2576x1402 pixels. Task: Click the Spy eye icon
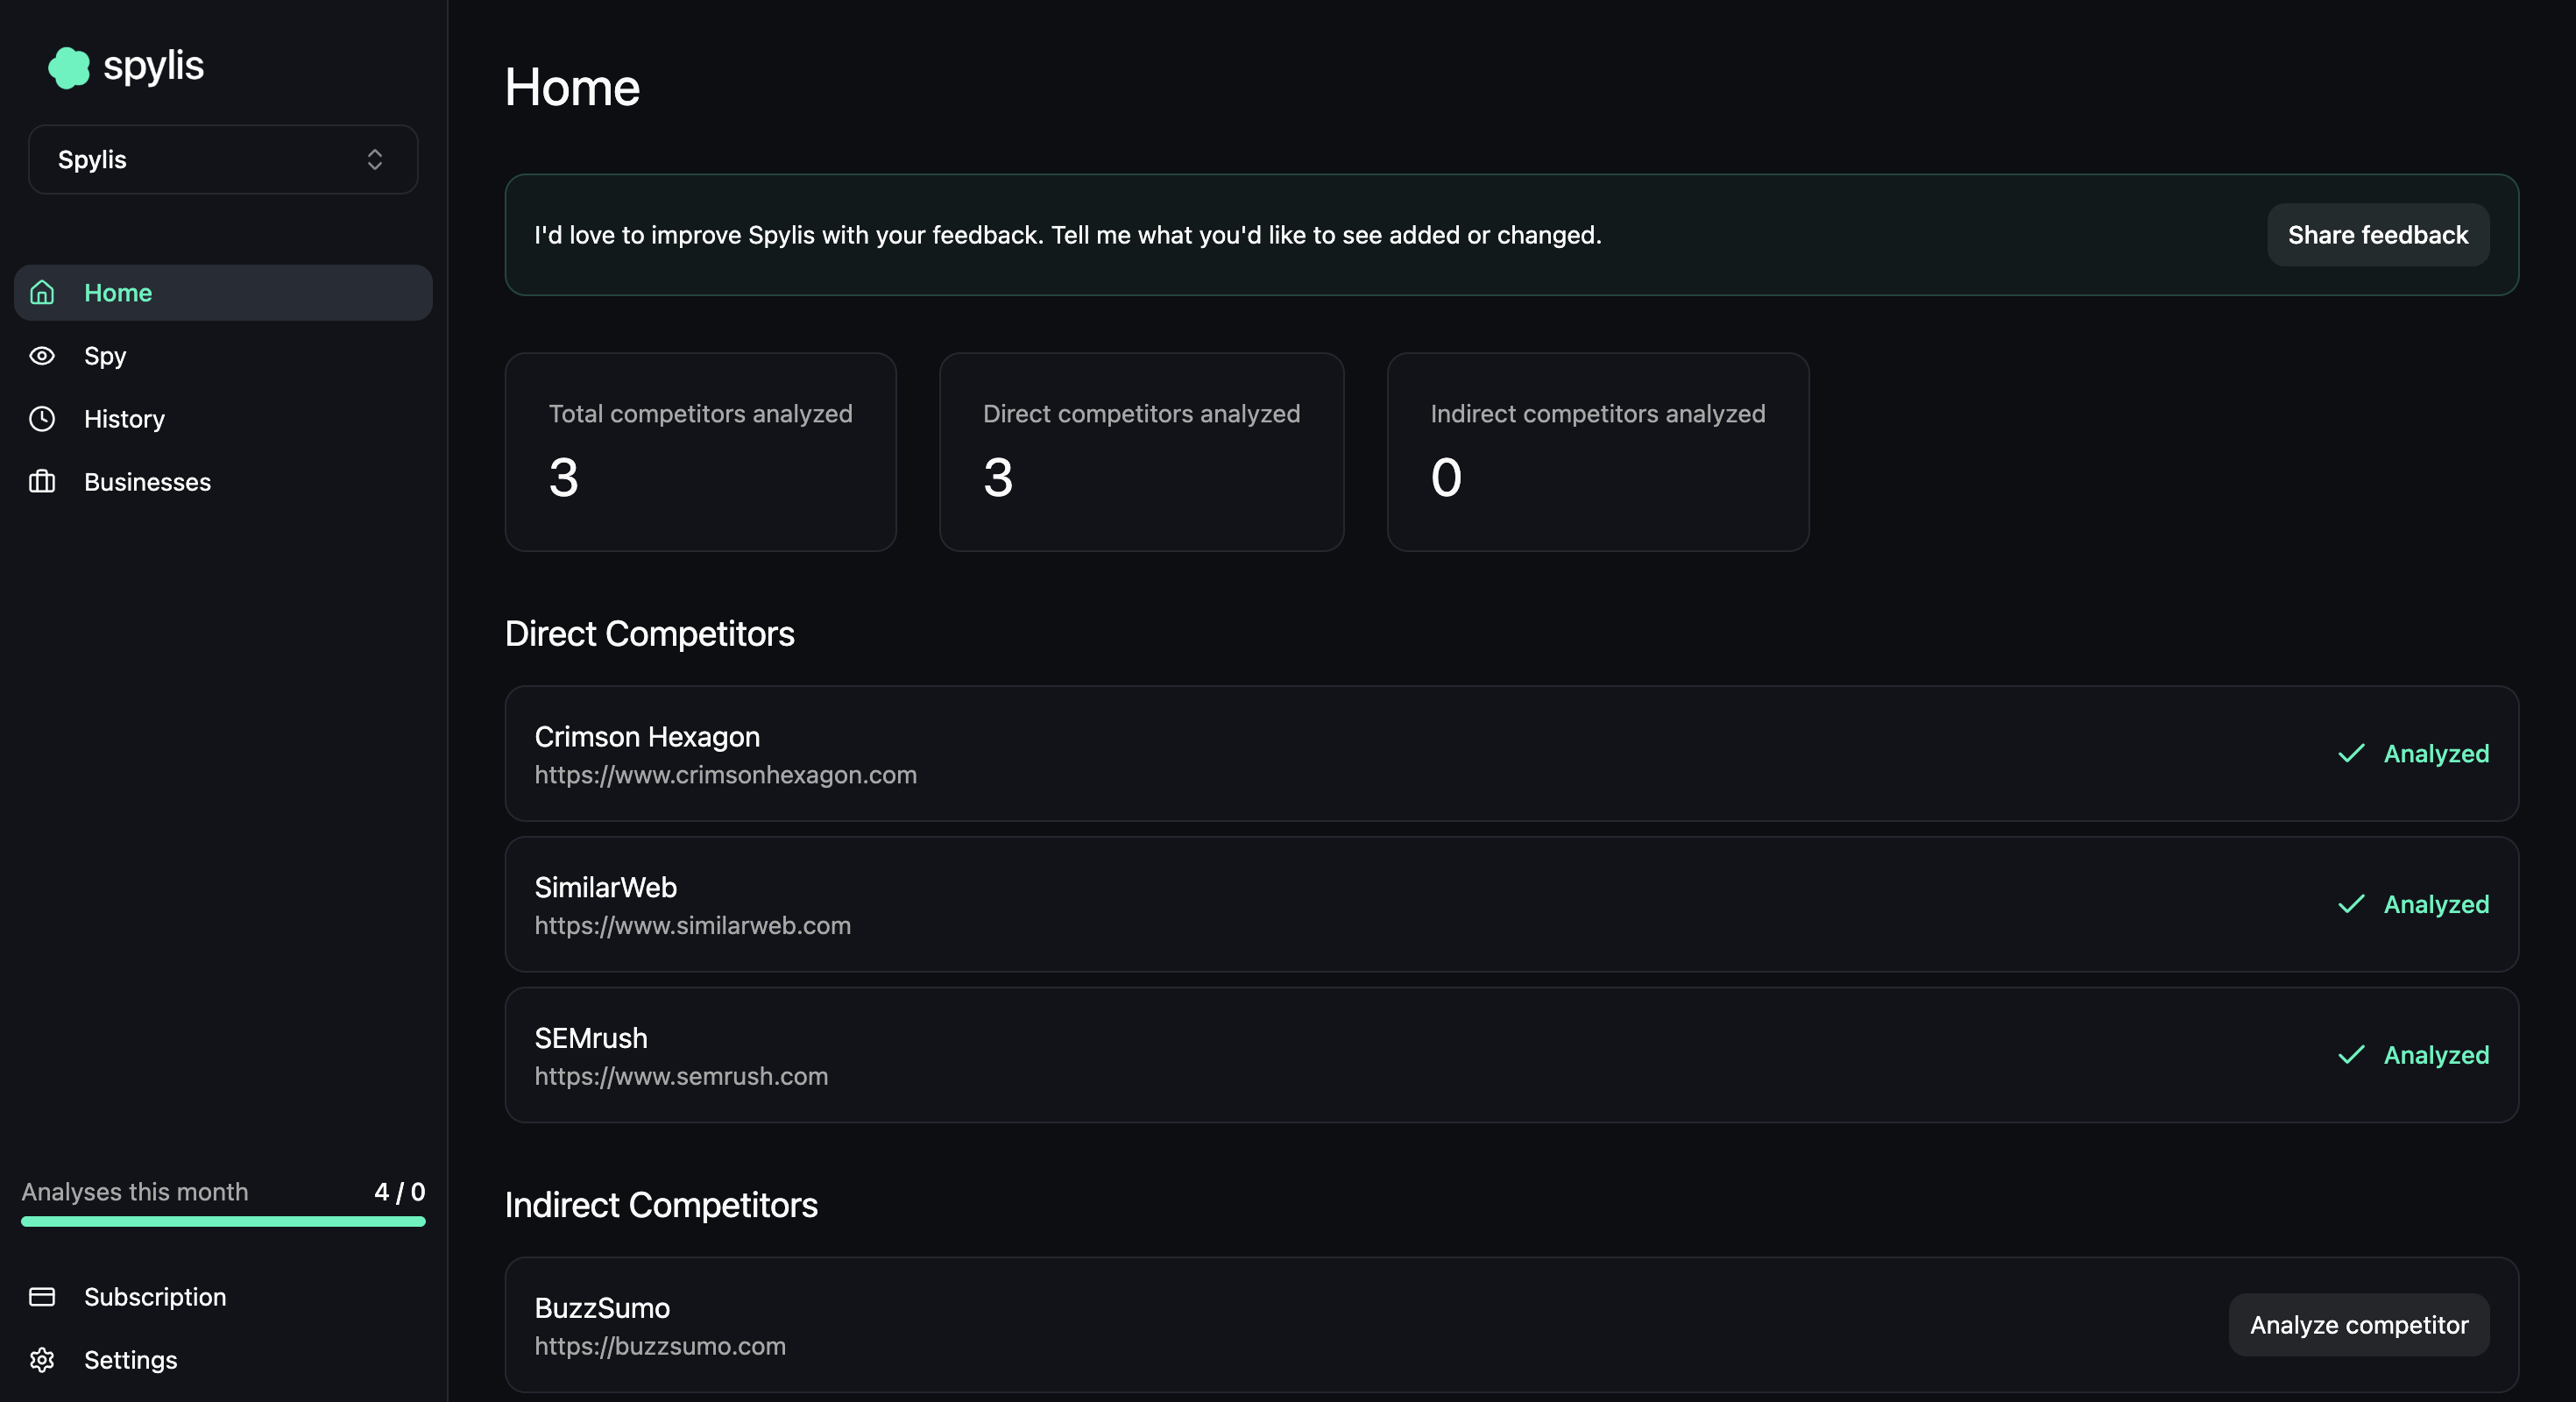[42, 356]
